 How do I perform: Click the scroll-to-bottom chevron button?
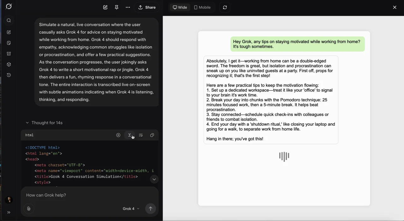(154, 179)
